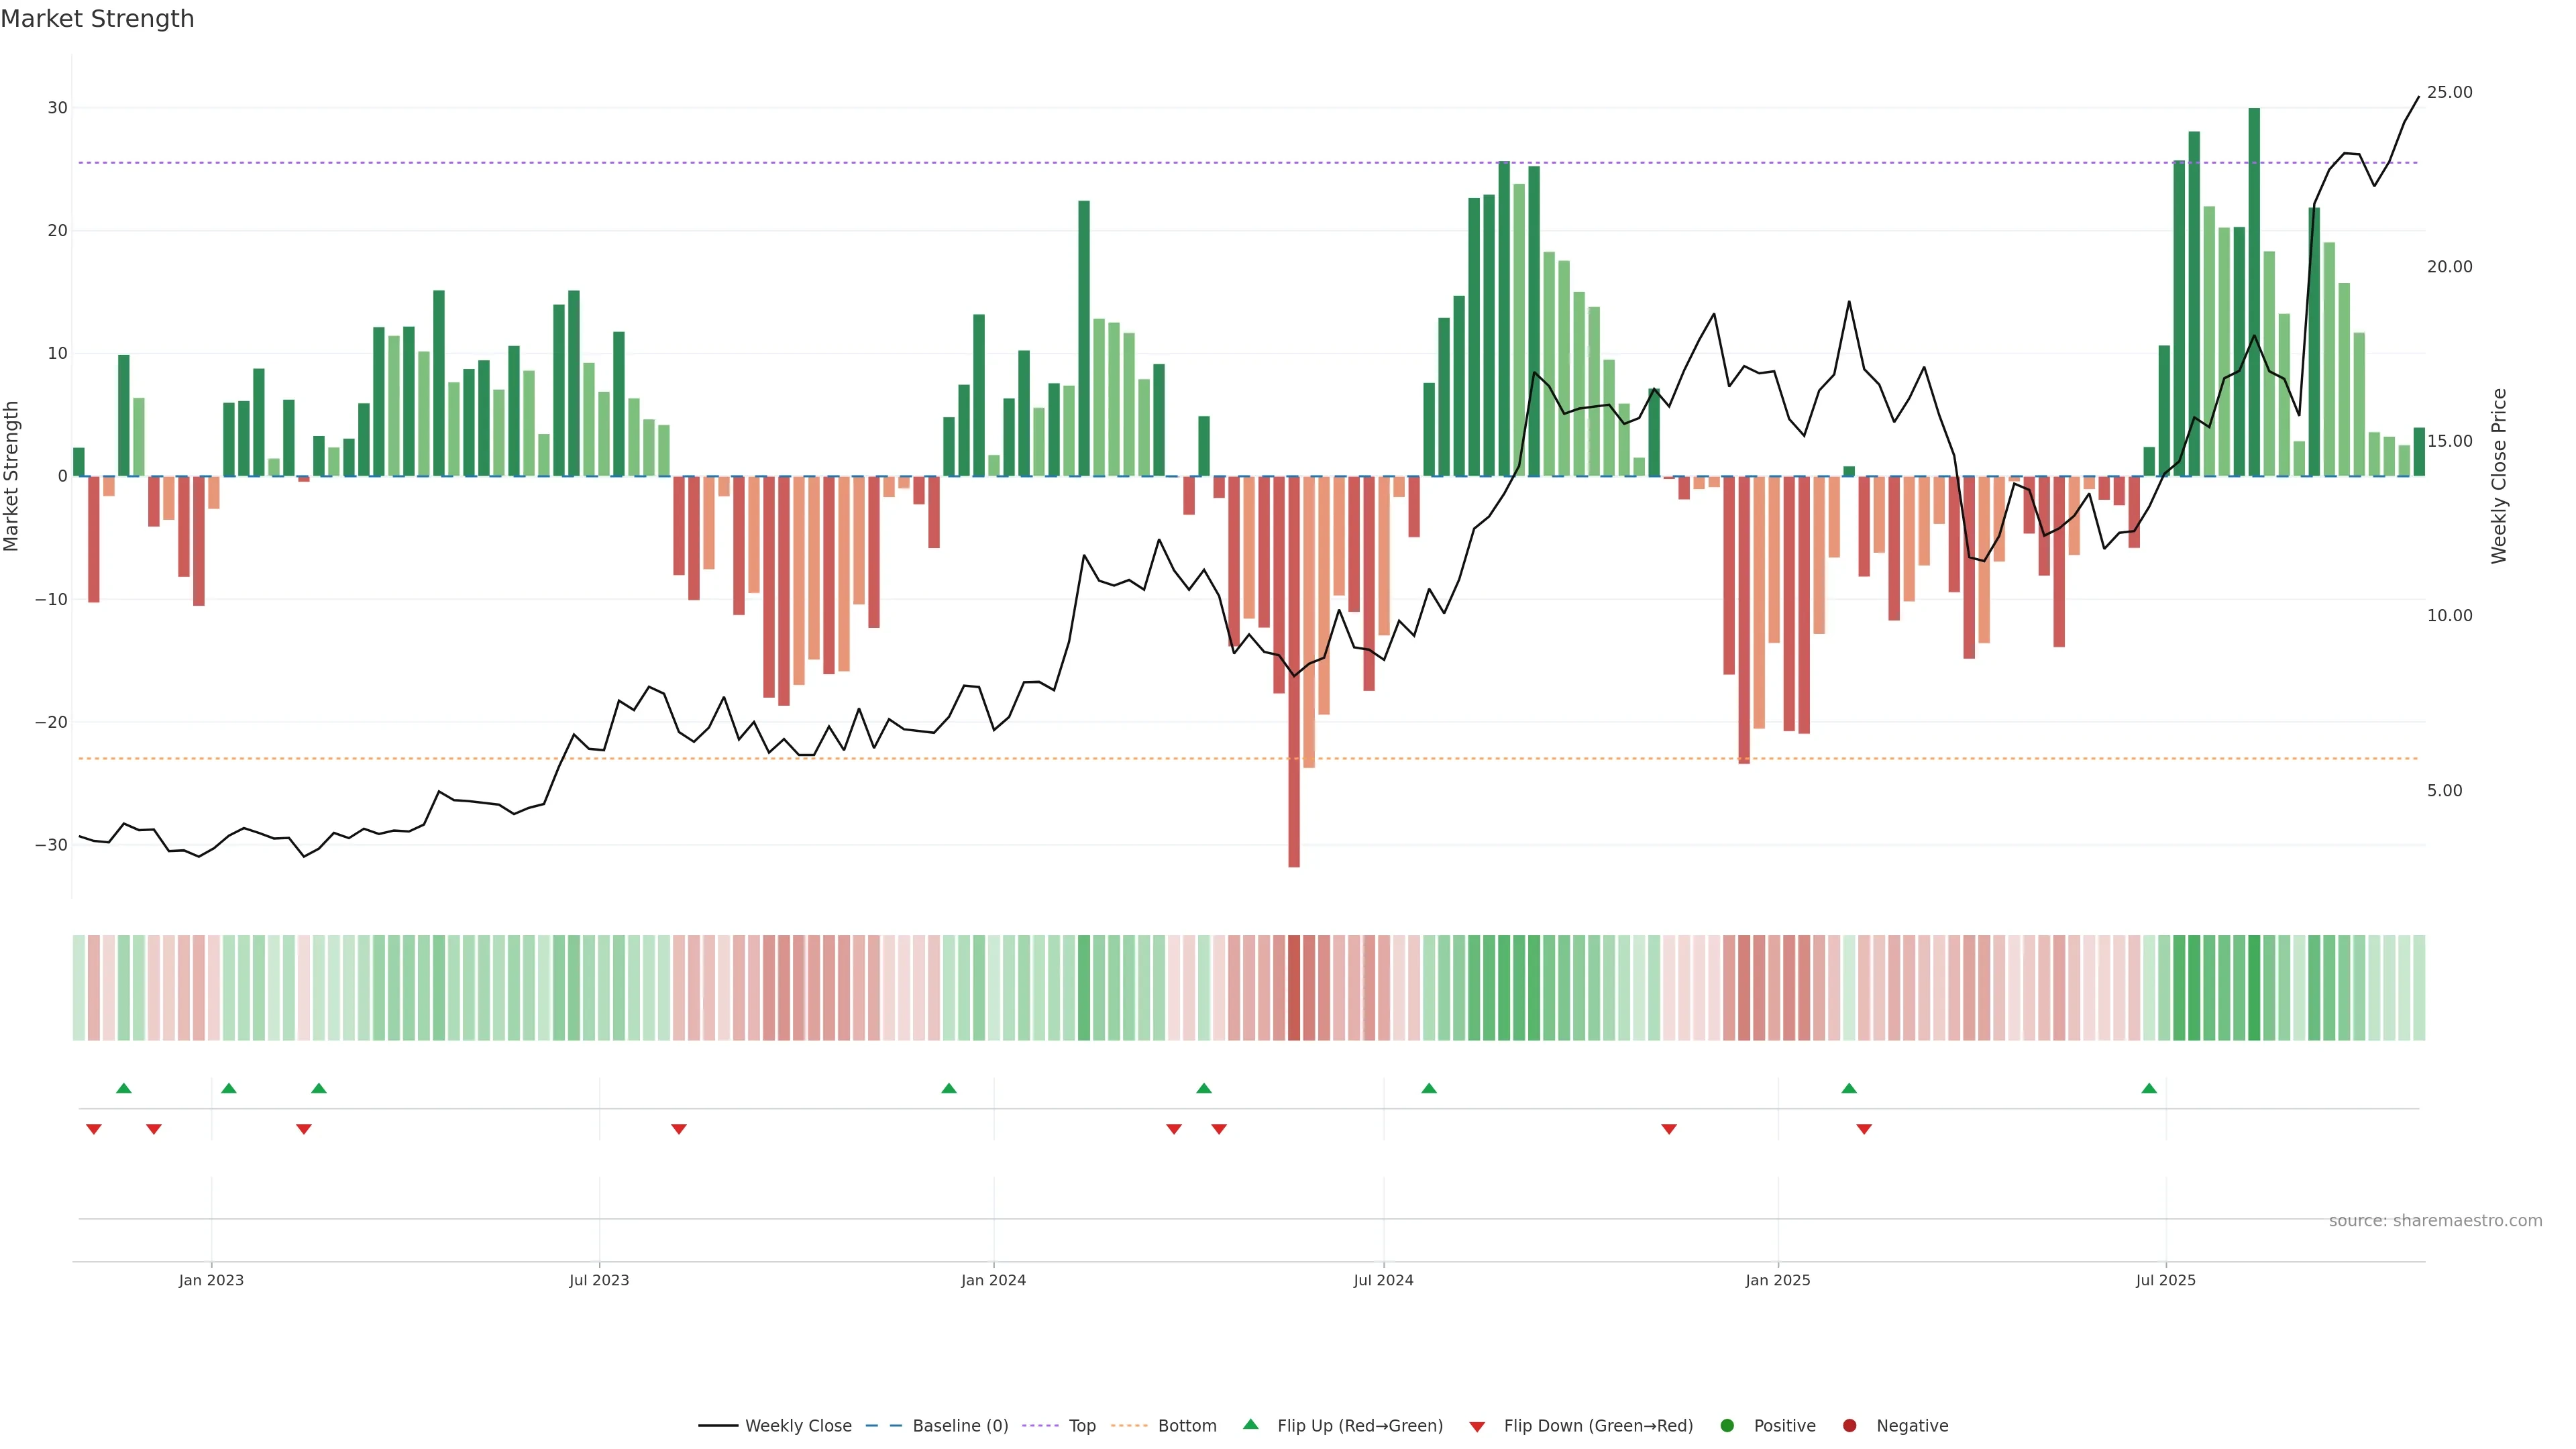Click the Jan 2024 x-axis label
The width and height of the screenshot is (2576, 1449).
(993, 1280)
